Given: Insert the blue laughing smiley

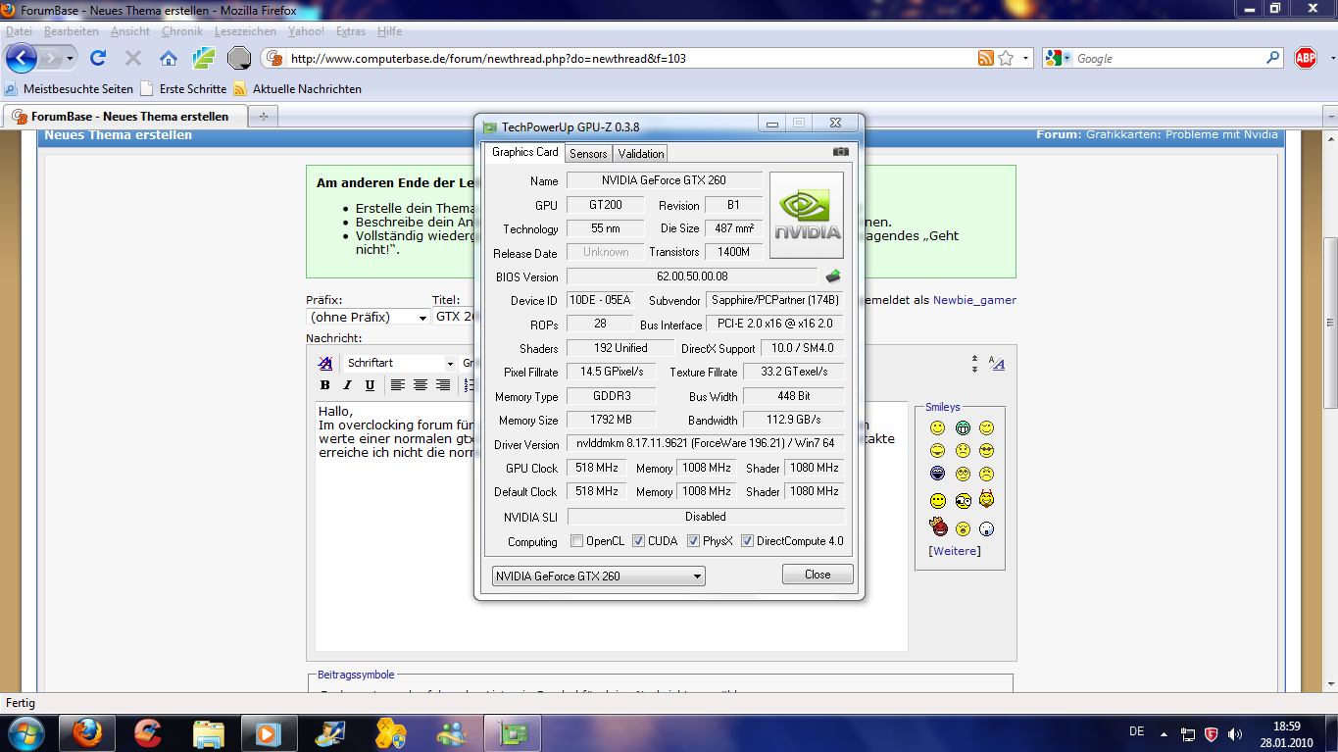Looking at the screenshot, I should click(938, 475).
